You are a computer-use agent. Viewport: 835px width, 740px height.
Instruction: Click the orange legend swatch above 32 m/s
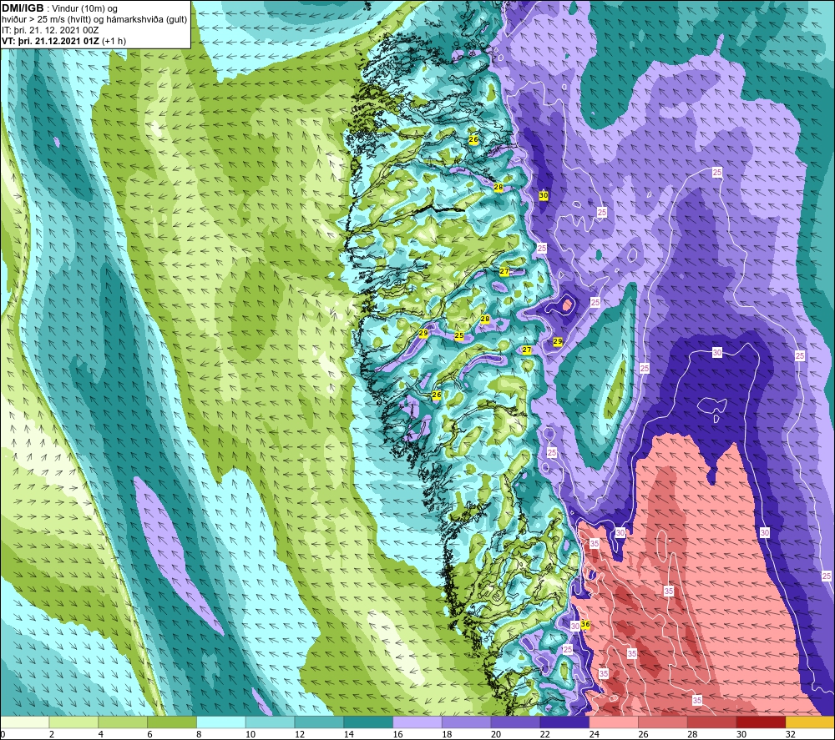click(x=810, y=722)
